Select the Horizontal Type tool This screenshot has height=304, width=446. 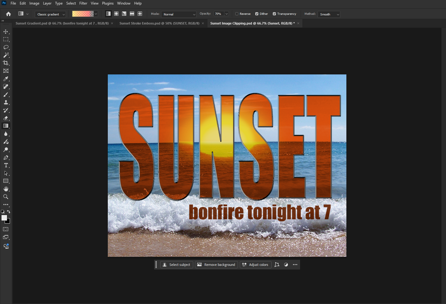coord(6,165)
